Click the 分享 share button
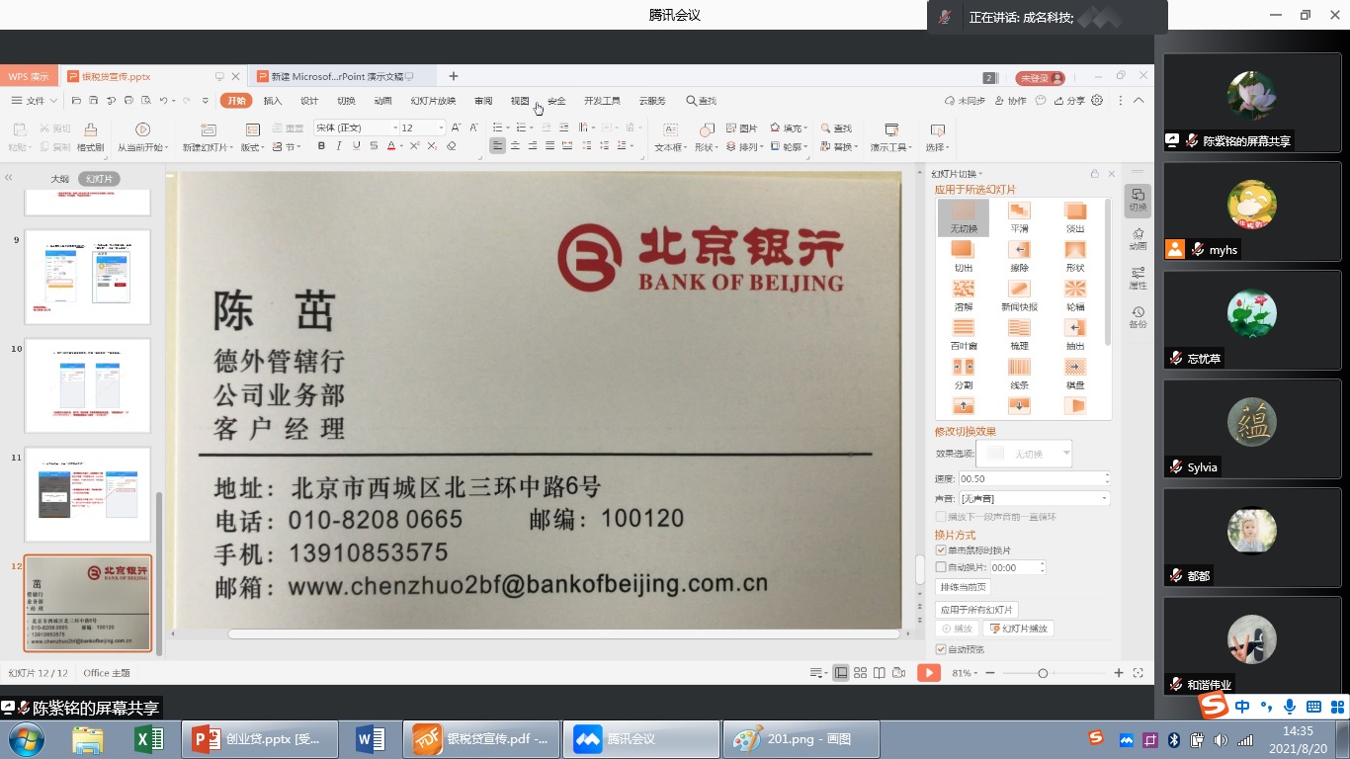This screenshot has width=1350, height=759. coord(1069,101)
